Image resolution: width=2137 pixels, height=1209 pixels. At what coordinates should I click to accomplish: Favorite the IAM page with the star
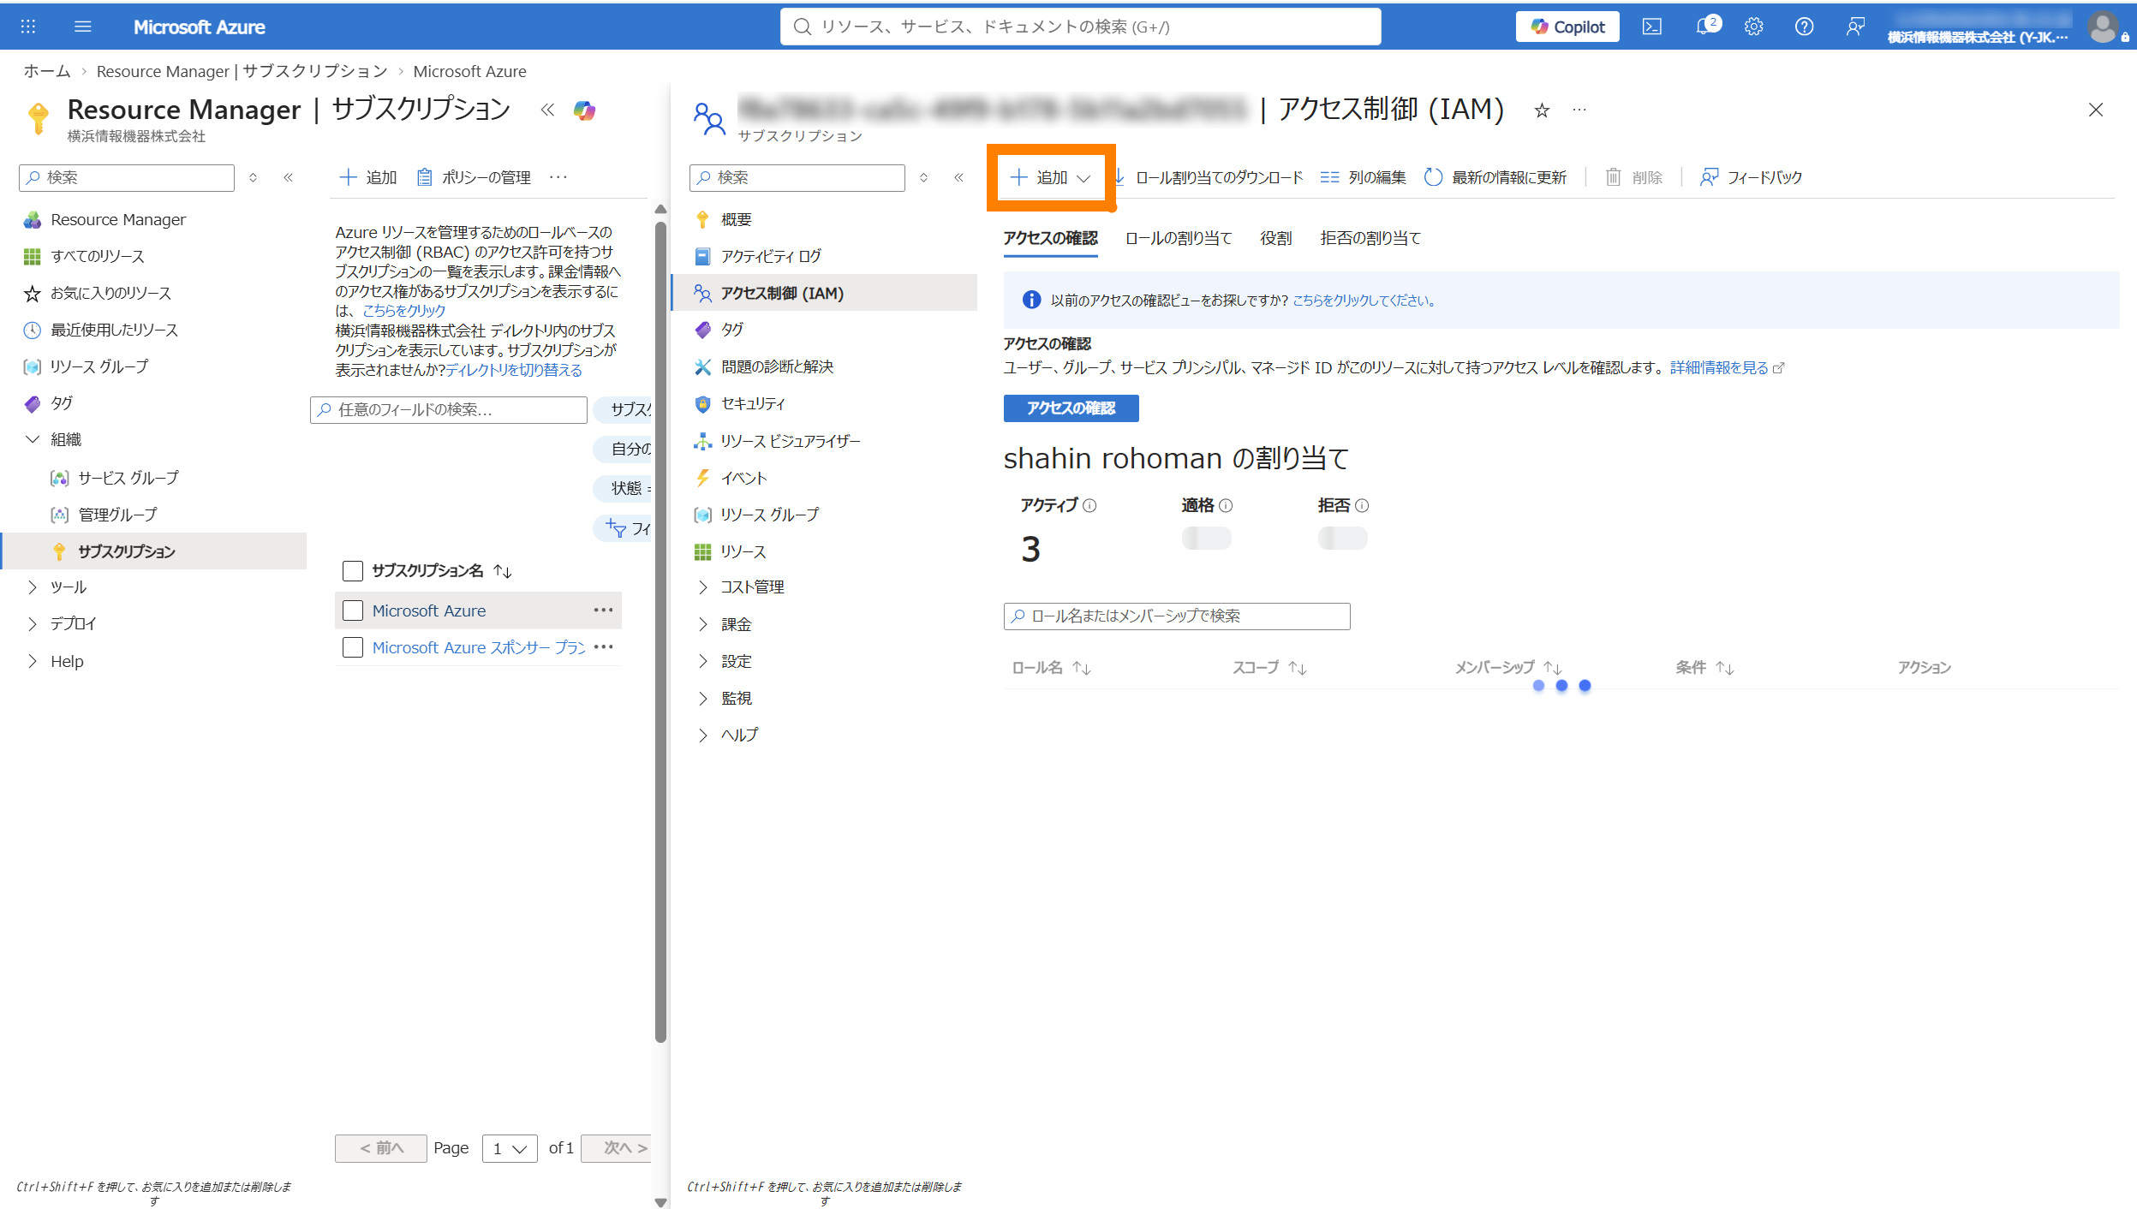pyautogui.click(x=1542, y=110)
